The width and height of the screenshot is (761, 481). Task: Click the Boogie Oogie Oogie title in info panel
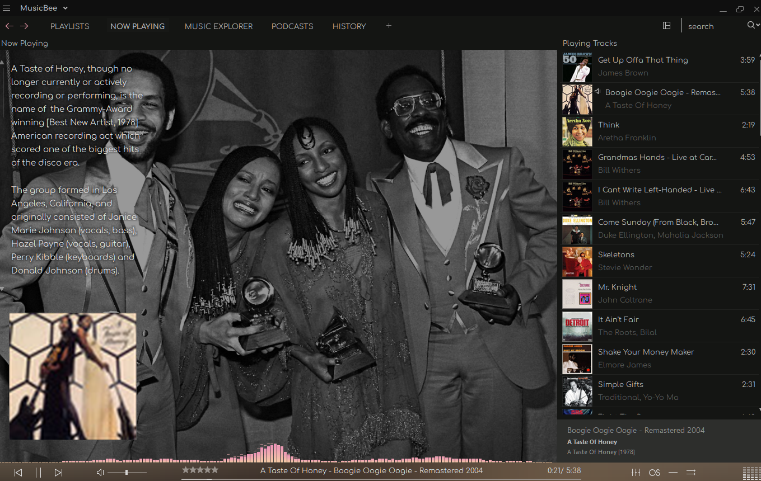coord(636,431)
